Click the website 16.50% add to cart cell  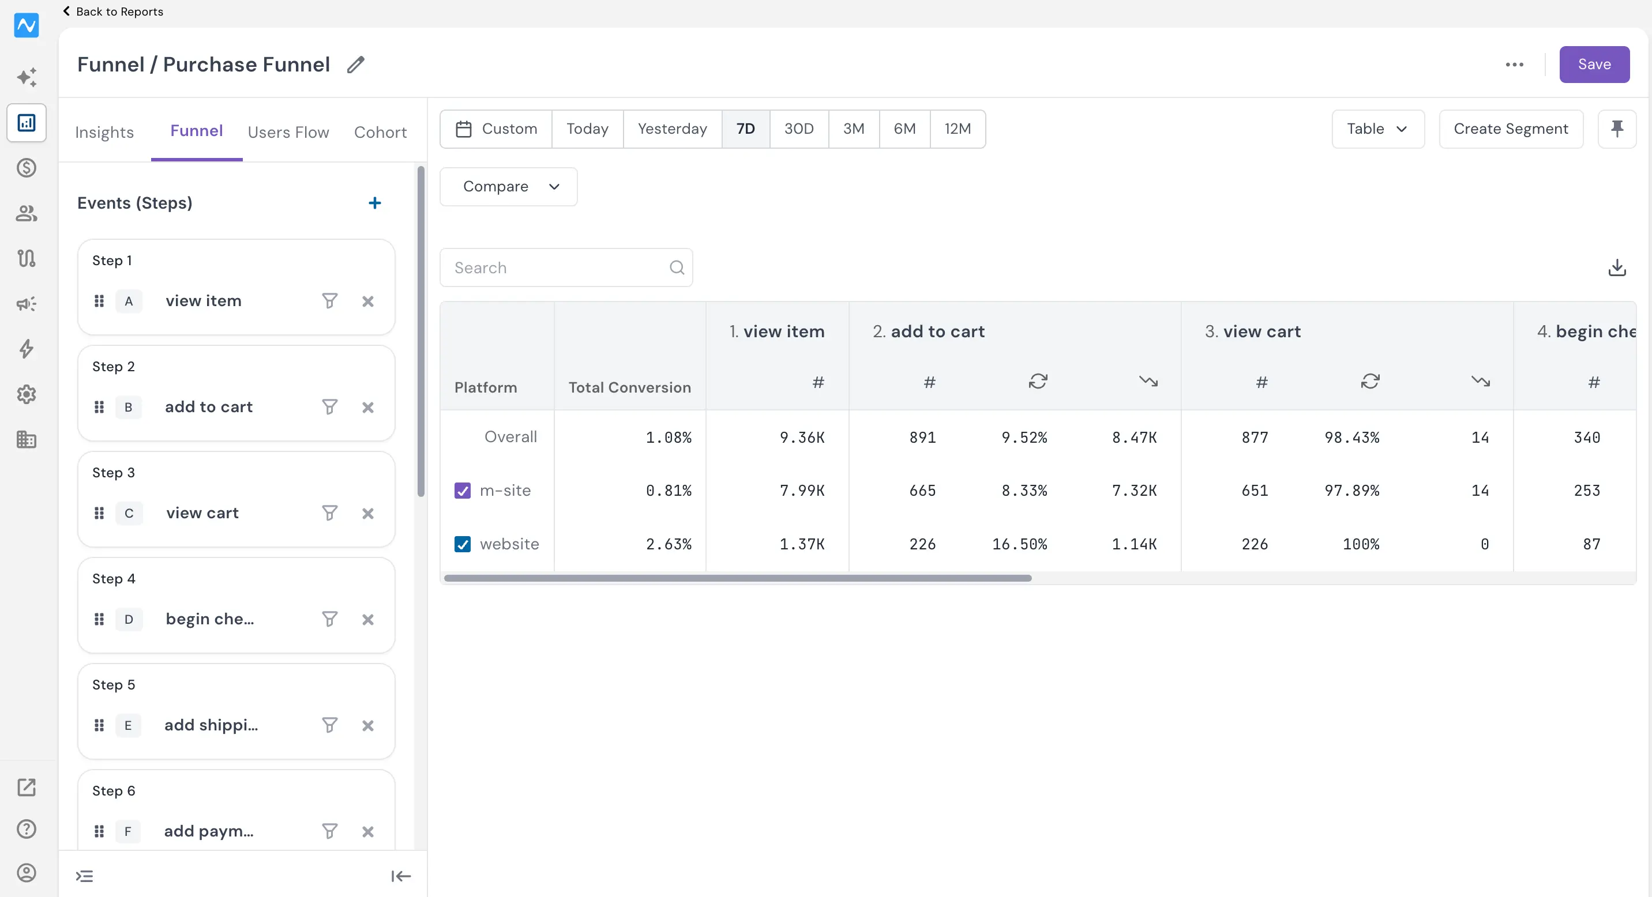click(x=1020, y=544)
